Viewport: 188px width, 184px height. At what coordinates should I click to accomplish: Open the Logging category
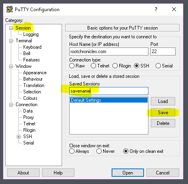tap(31, 34)
